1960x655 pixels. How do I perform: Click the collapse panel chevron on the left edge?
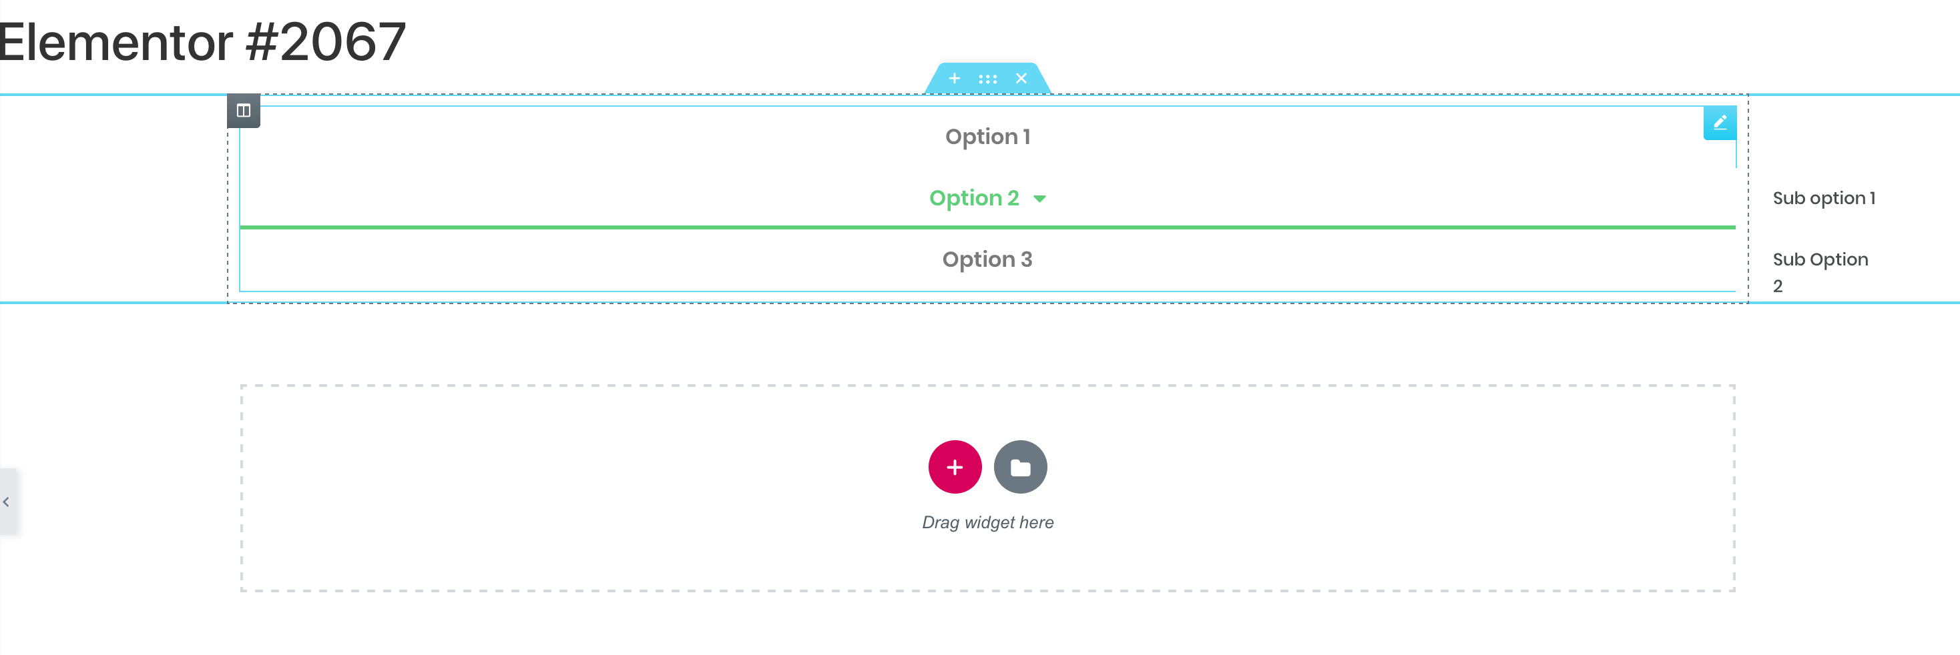(x=5, y=501)
